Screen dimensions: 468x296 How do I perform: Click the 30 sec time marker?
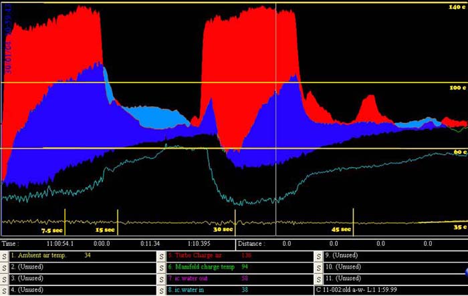pos(223,229)
